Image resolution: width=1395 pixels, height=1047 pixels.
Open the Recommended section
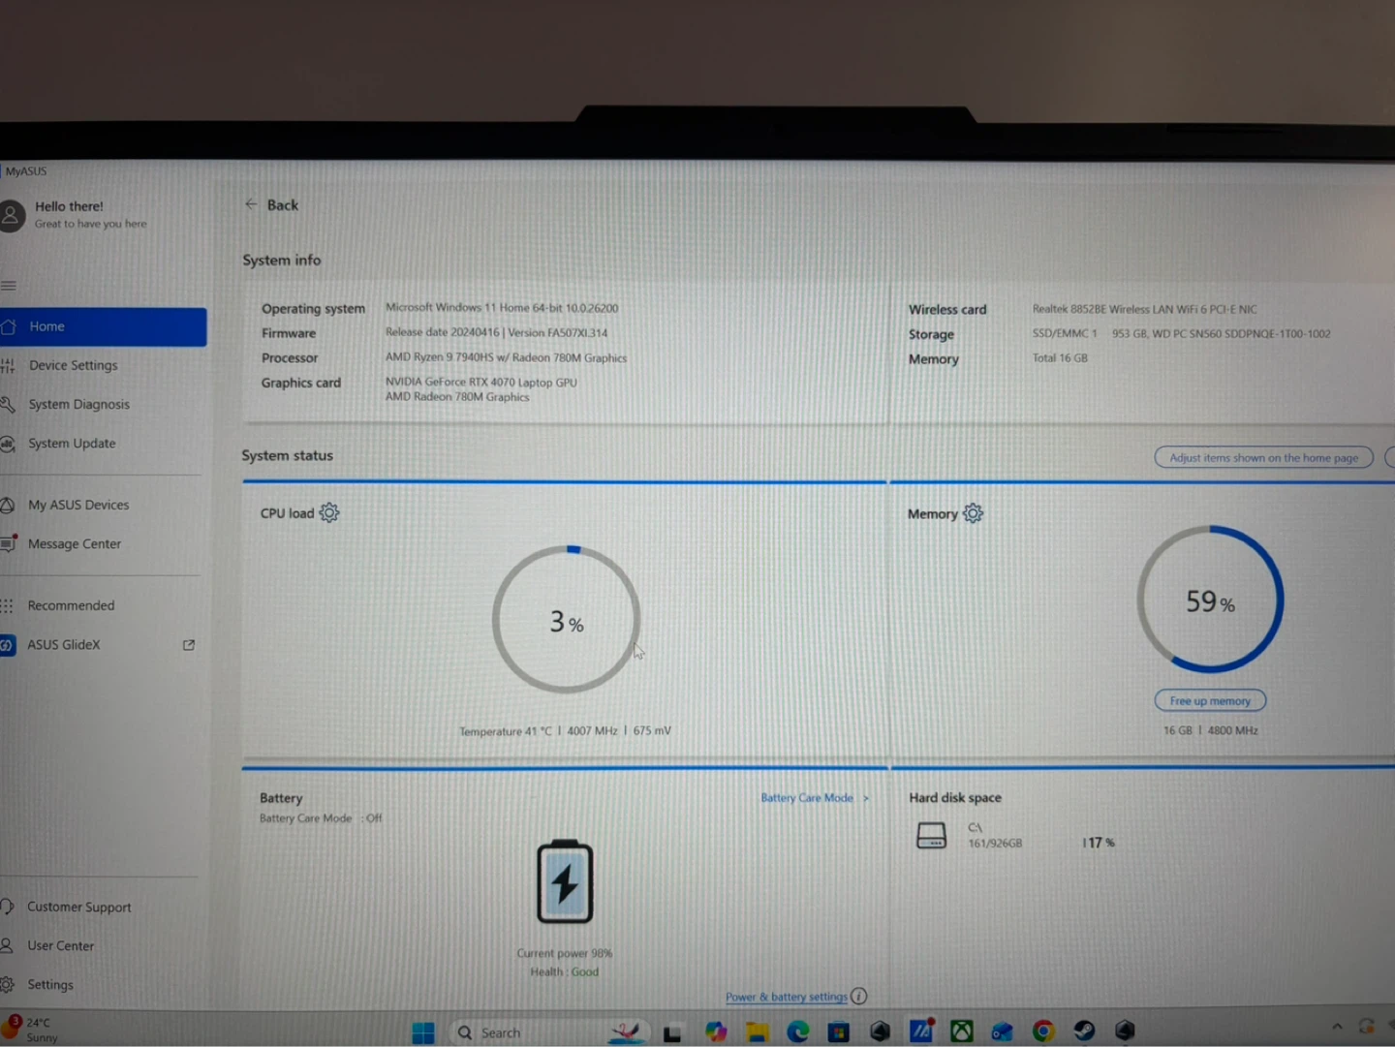click(71, 605)
